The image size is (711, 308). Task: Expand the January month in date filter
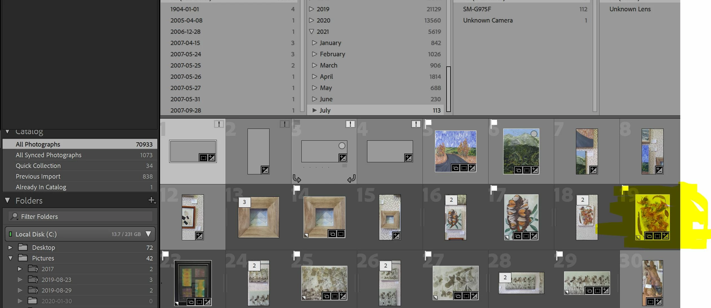pyautogui.click(x=314, y=43)
